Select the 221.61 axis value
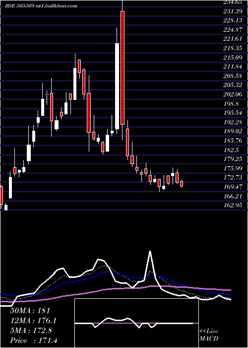248x348 pixels. pyautogui.click(x=233, y=39)
